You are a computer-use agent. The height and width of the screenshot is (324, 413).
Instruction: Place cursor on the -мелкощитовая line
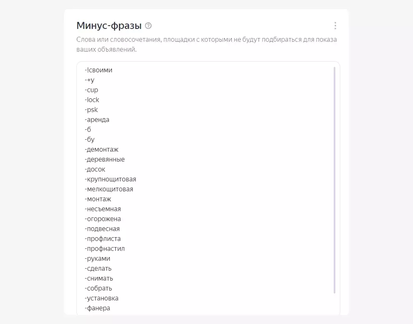tap(109, 189)
